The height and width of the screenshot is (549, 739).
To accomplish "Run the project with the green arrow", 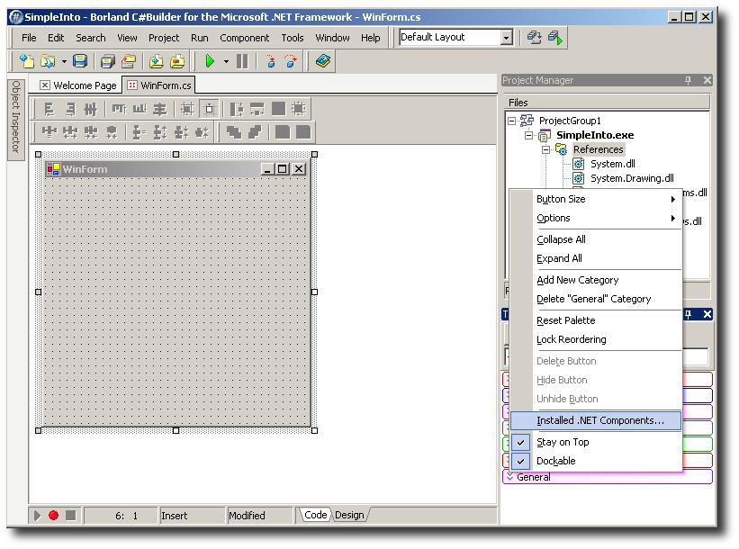I will click(x=211, y=61).
